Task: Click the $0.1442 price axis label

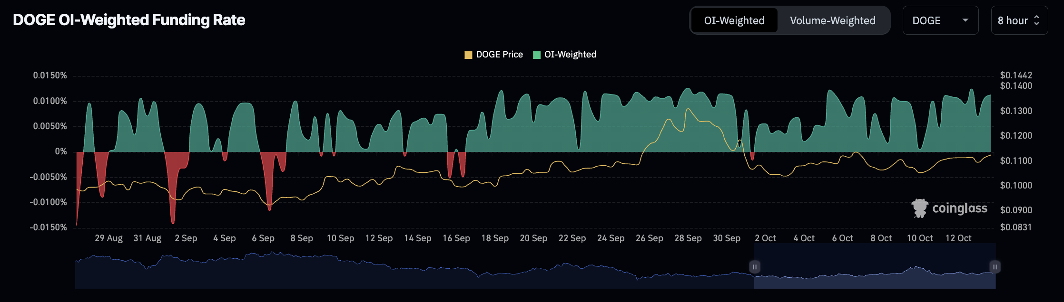Action: (1016, 75)
